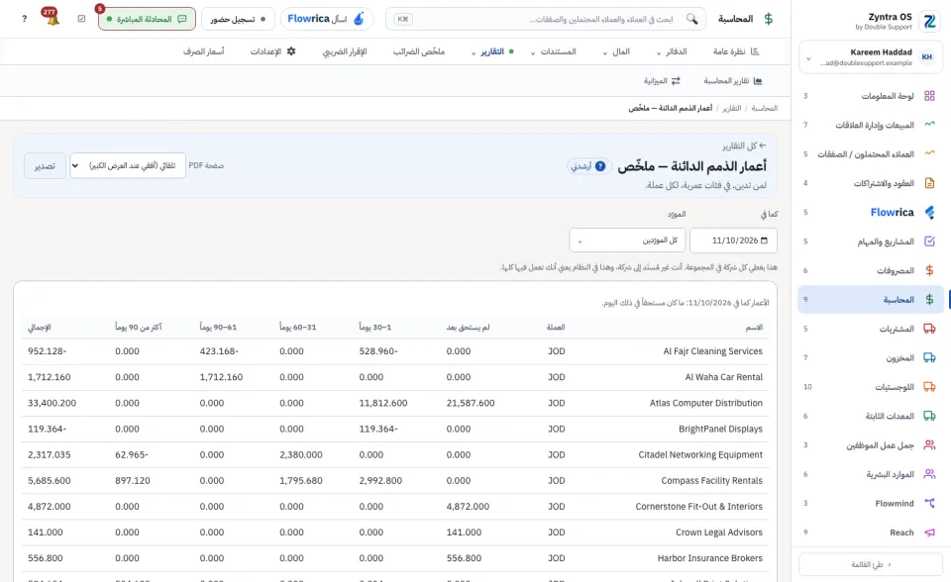Viewport: 951px width, 582px height.
Task: Click the اسأل Flowrica button
Action: [x=326, y=19]
